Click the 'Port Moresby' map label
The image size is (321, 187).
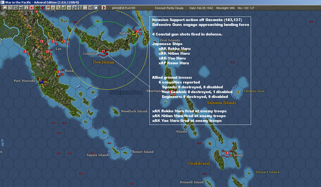tap(25, 81)
